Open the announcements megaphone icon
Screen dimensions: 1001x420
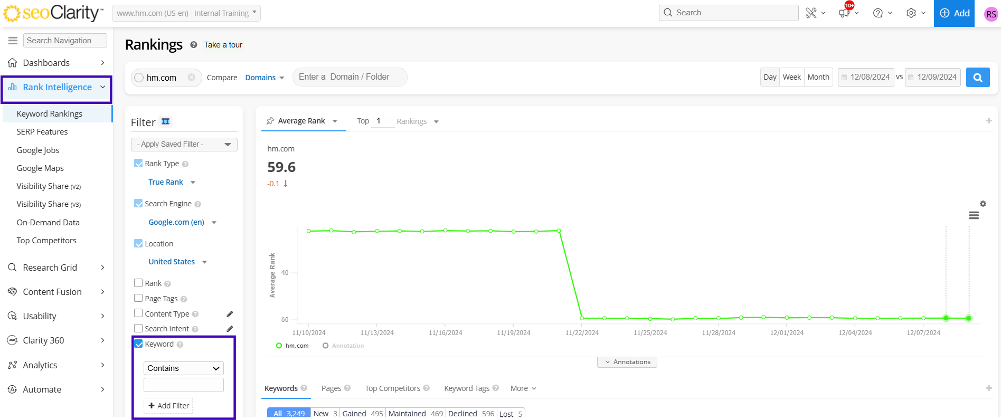pyautogui.click(x=844, y=13)
